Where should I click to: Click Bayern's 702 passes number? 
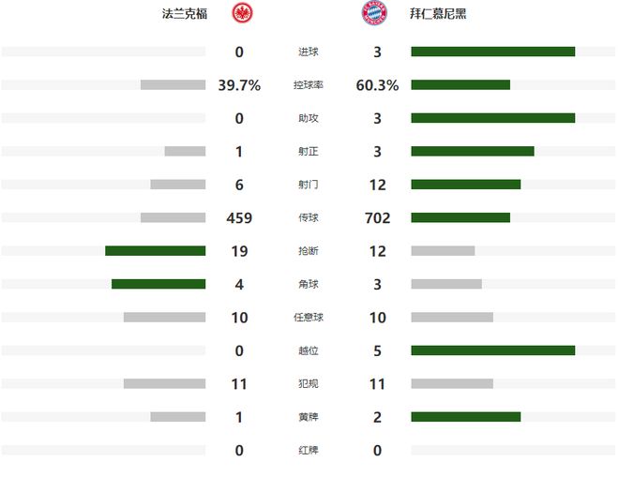click(377, 218)
